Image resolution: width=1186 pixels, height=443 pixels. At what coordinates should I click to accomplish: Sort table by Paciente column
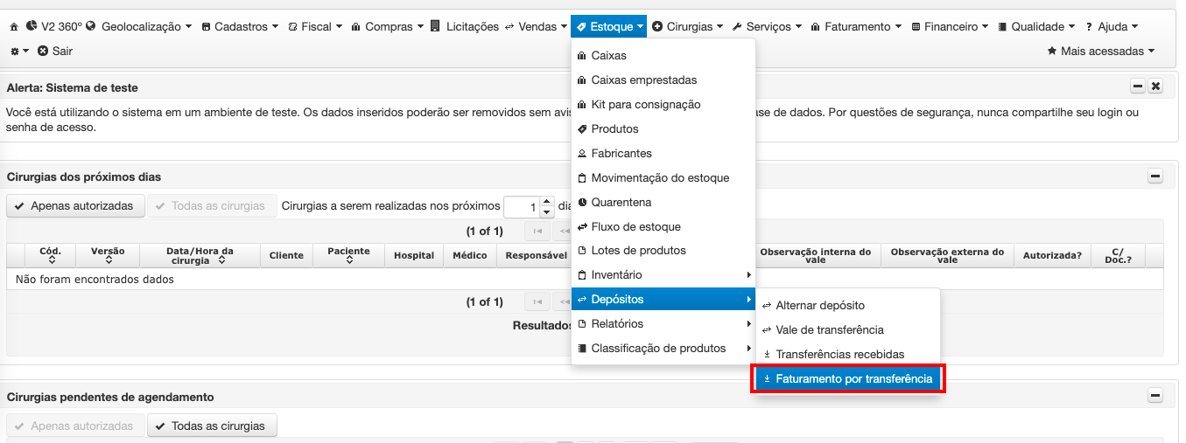click(x=348, y=255)
